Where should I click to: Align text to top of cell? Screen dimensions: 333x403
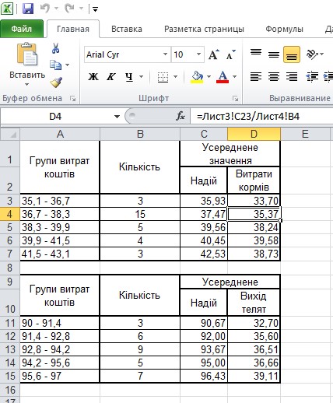pyautogui.click(x=256, y=54)
